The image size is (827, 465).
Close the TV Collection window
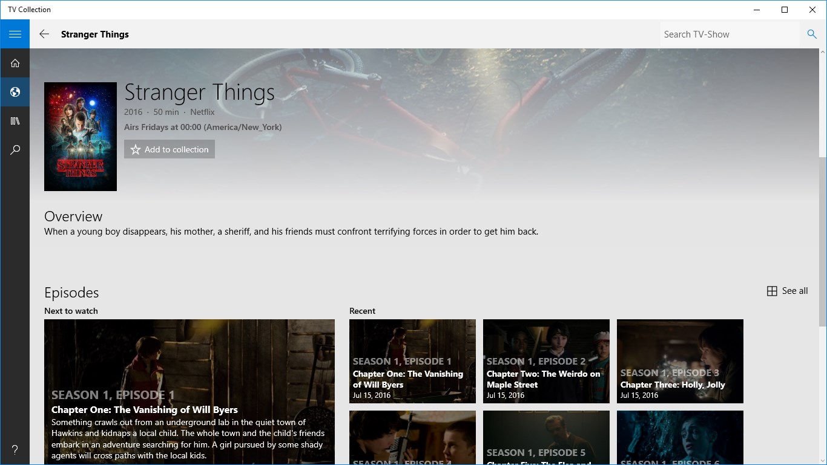(812, 10)
